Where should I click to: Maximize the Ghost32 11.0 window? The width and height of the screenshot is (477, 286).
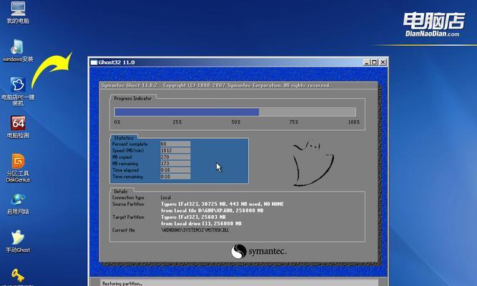point(374,62)
